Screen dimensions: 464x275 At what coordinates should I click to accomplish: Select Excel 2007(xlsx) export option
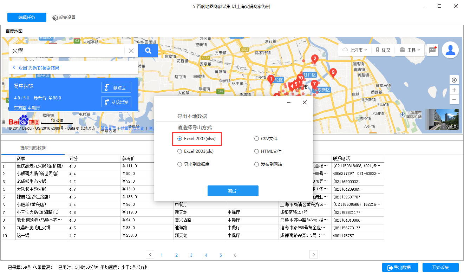click(x=196, y=139)
